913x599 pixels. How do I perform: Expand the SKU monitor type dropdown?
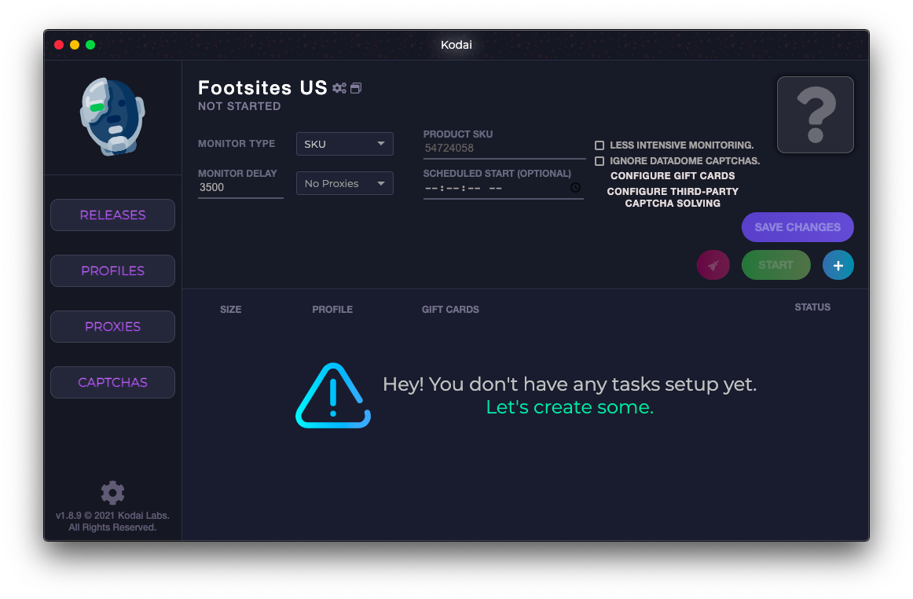pyautogui.click(x=345, y=144)
